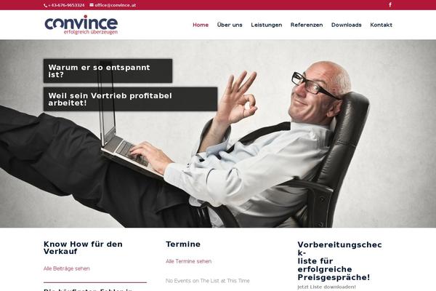The image size is (436, 291).
Task: Open the Downloads menu item
Action: (347, 25)
